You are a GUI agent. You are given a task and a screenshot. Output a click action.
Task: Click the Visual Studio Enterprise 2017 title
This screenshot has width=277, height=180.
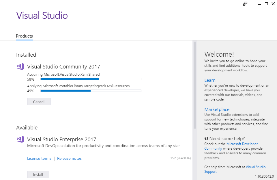62,139
